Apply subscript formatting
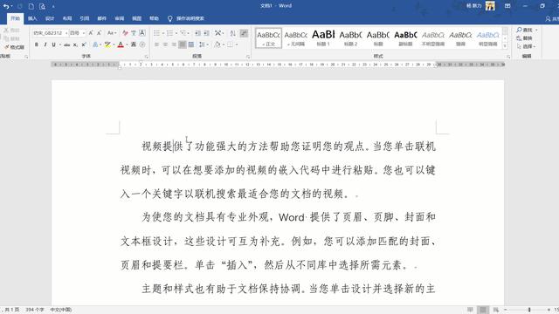 75,44
